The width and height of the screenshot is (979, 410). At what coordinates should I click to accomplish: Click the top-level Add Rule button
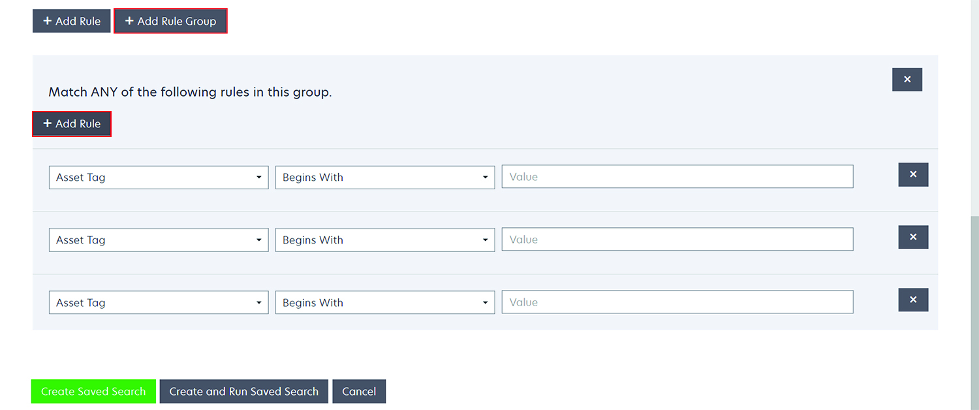72,21
